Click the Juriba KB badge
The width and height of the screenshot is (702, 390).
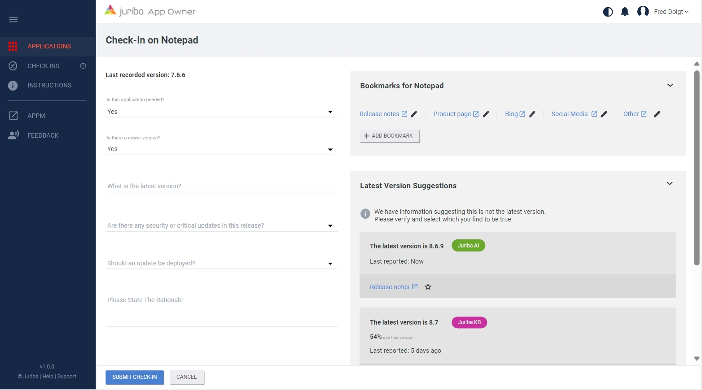pyautogui.click(x=469, y=322)
